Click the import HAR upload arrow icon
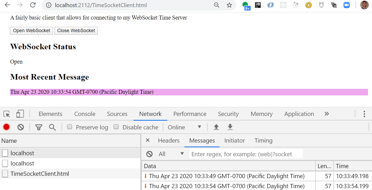372x190 pixels. (x=216, y=127)
